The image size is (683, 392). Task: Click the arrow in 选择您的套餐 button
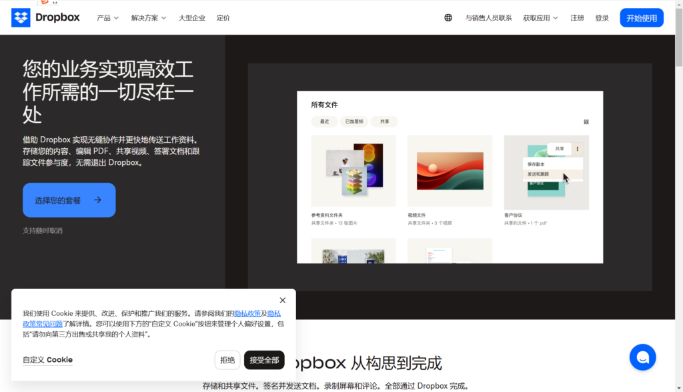pyautogui.click(x=98, y=200)
